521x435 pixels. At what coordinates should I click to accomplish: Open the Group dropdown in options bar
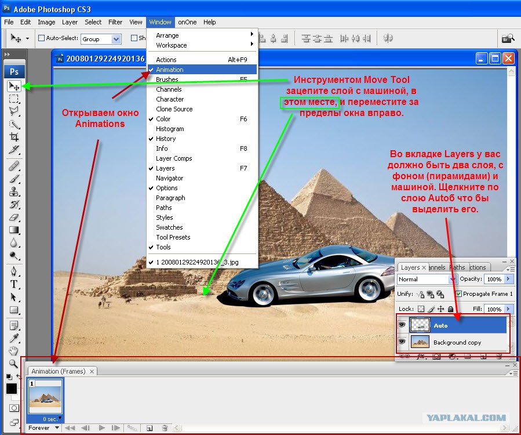[101, 39]
